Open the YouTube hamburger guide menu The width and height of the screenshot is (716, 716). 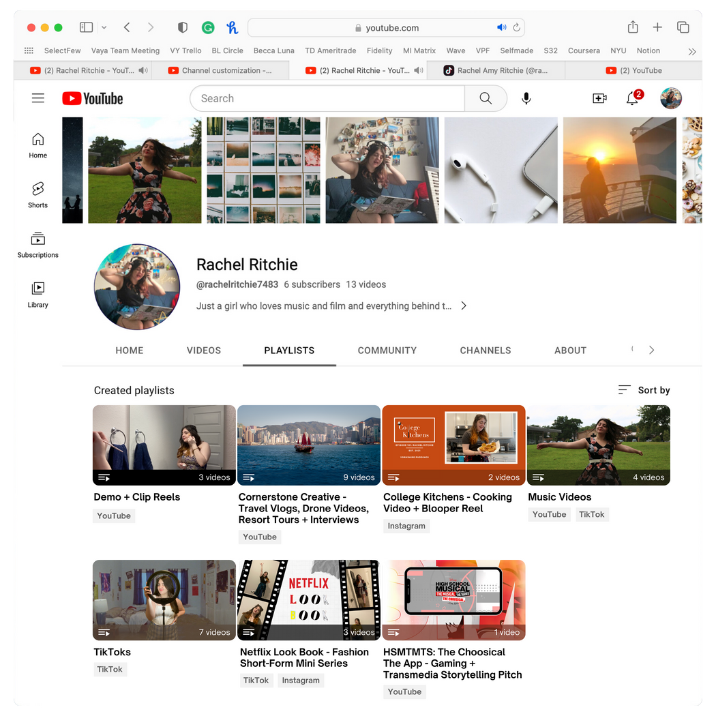pyautogui.click(x=38, y=98)
